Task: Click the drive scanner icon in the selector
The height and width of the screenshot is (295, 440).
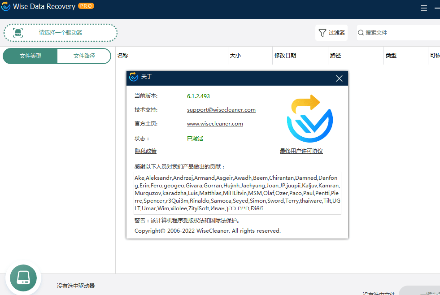Action: pos(18,33)
